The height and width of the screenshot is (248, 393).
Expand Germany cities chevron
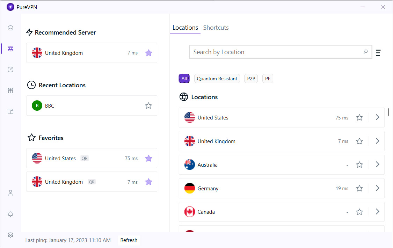378,188
